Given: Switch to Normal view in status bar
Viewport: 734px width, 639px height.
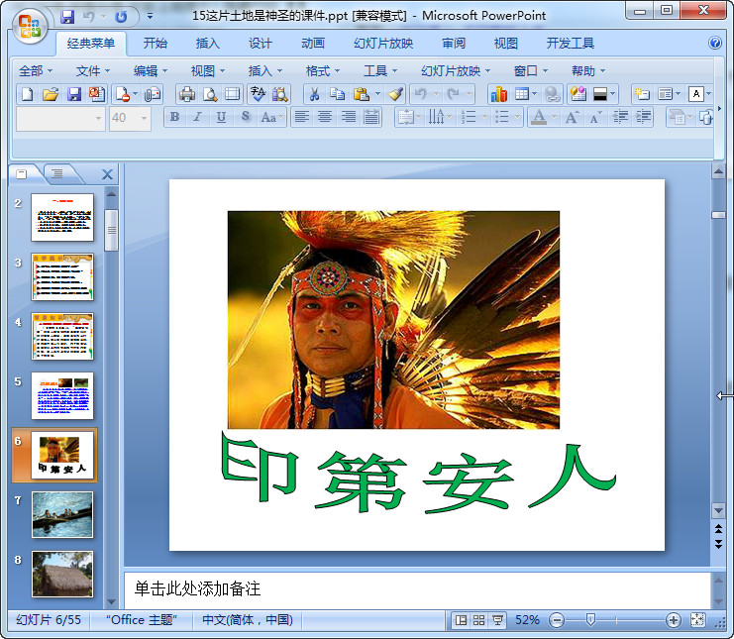Looking at the screenshot, I should tap(461, 620).
